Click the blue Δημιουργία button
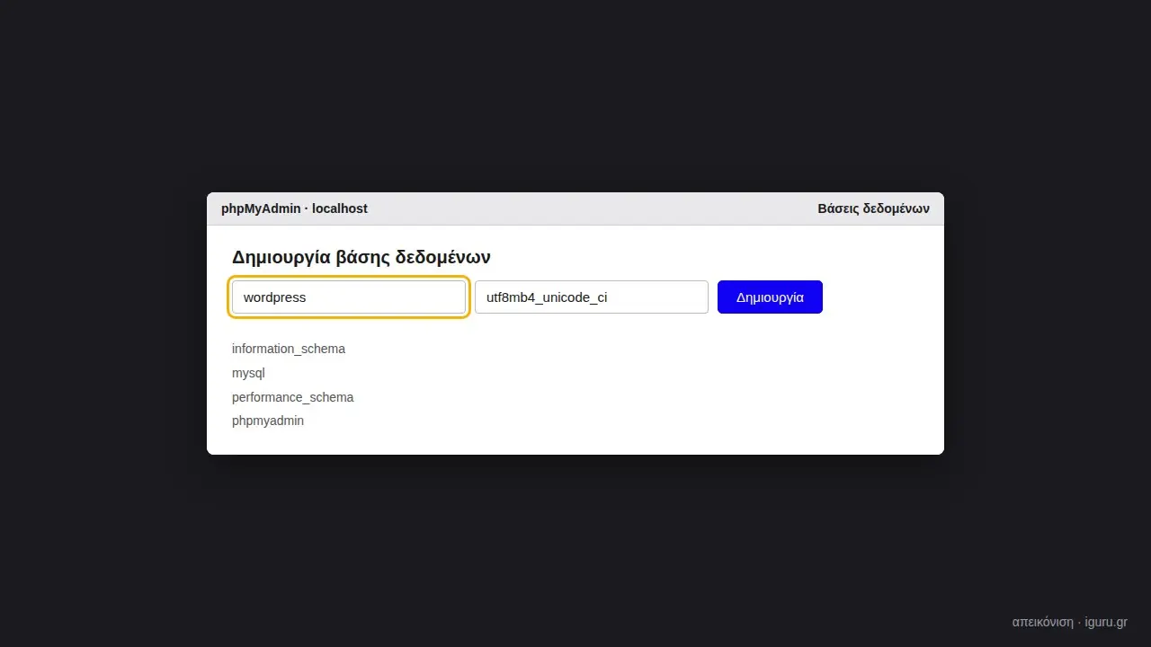The height and width of the screenshot is (647, 1151). 770,297
